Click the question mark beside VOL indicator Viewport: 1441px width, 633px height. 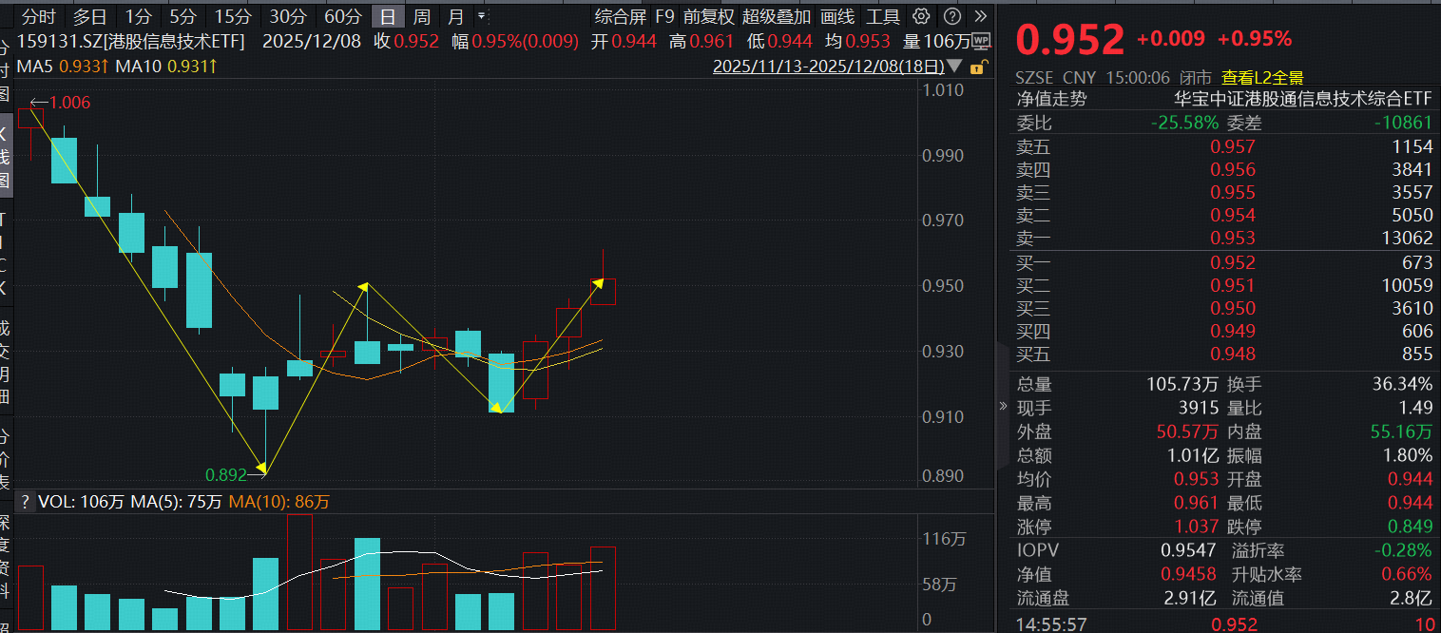tap(26, 502)
